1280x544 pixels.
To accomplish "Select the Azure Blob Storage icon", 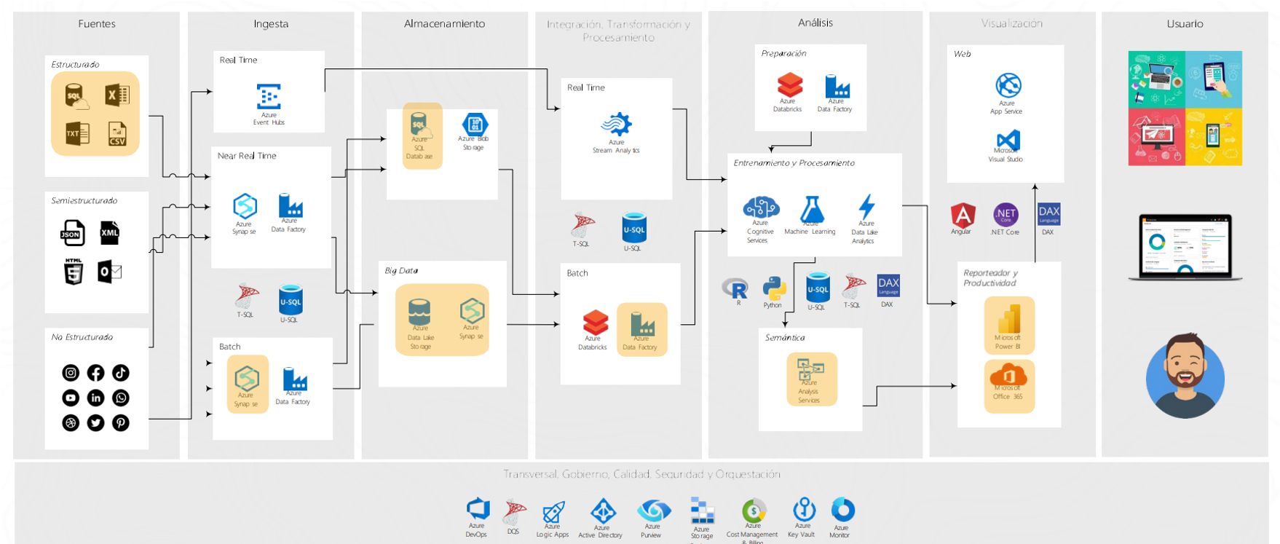I will point(475,124).
